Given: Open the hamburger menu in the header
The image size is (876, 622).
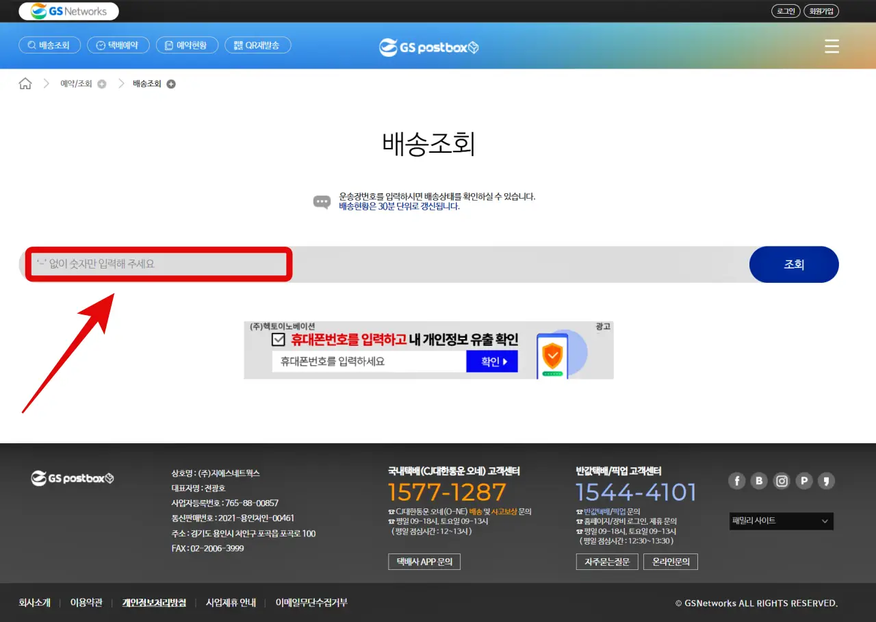Looking at the screenshot, I should click(832, 46).
